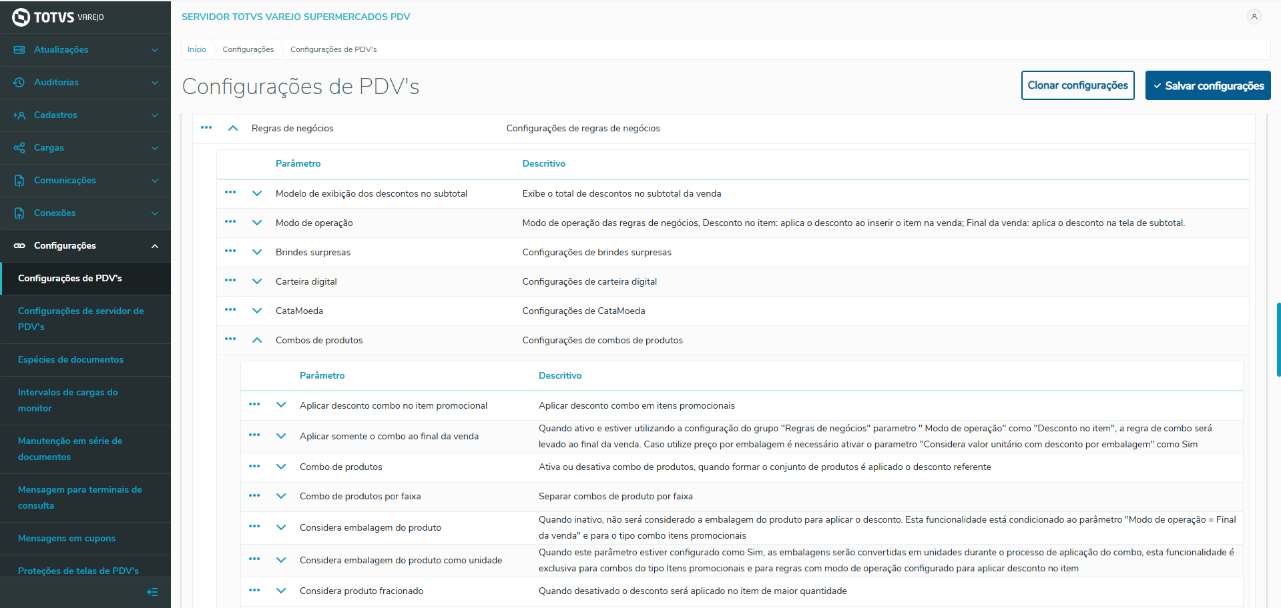
Task: Click the Comunicações file icon
Action: click(19, 181)
